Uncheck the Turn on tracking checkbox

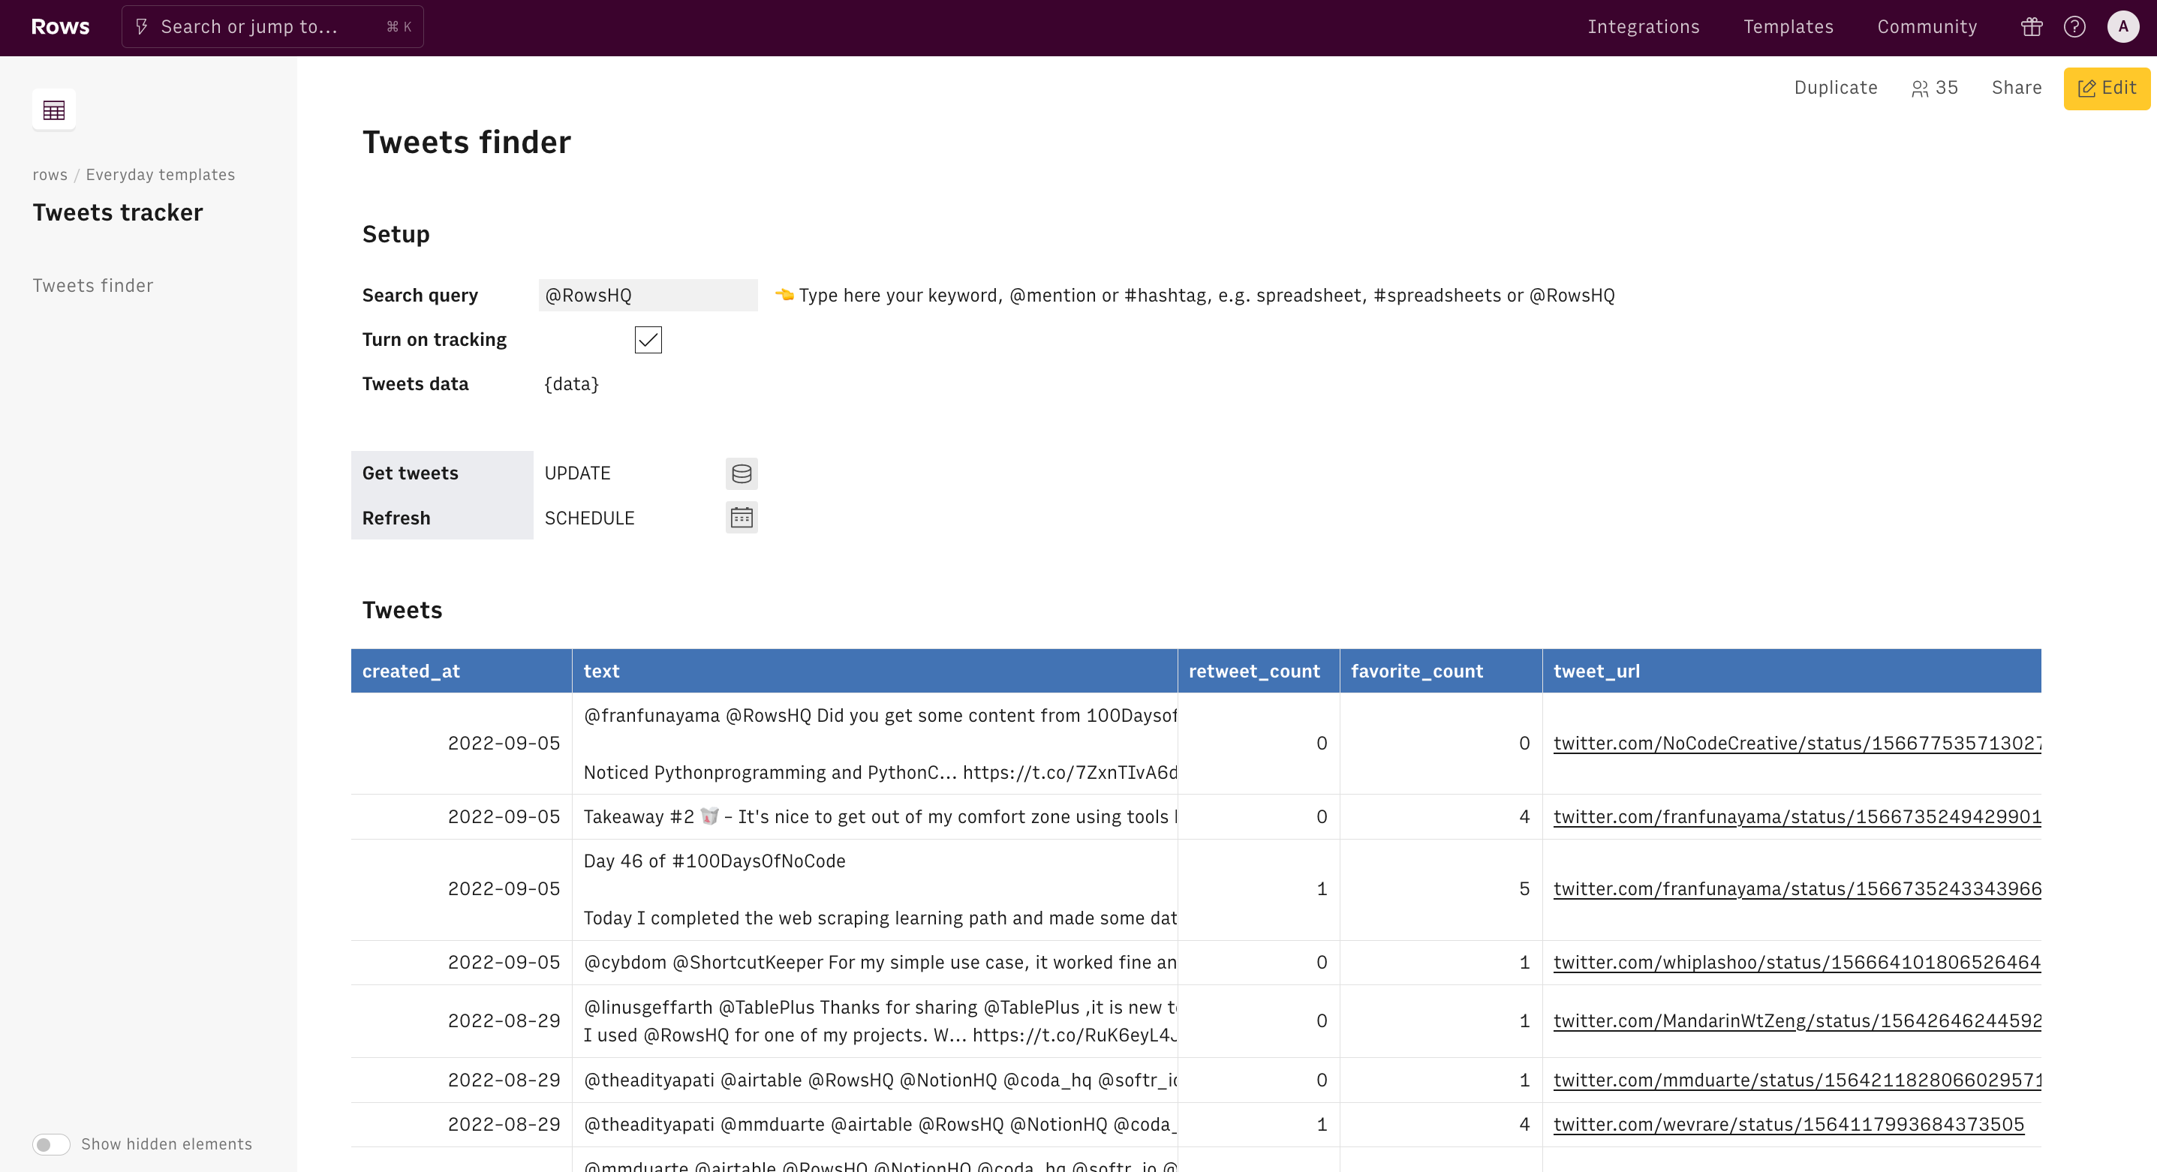pos(648,340)
